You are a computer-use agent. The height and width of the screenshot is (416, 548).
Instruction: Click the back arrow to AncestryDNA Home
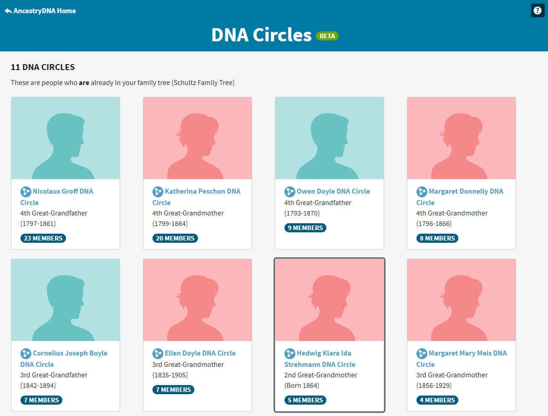coord(7,10)
